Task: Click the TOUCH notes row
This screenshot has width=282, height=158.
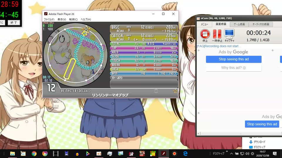Action: 144,61
